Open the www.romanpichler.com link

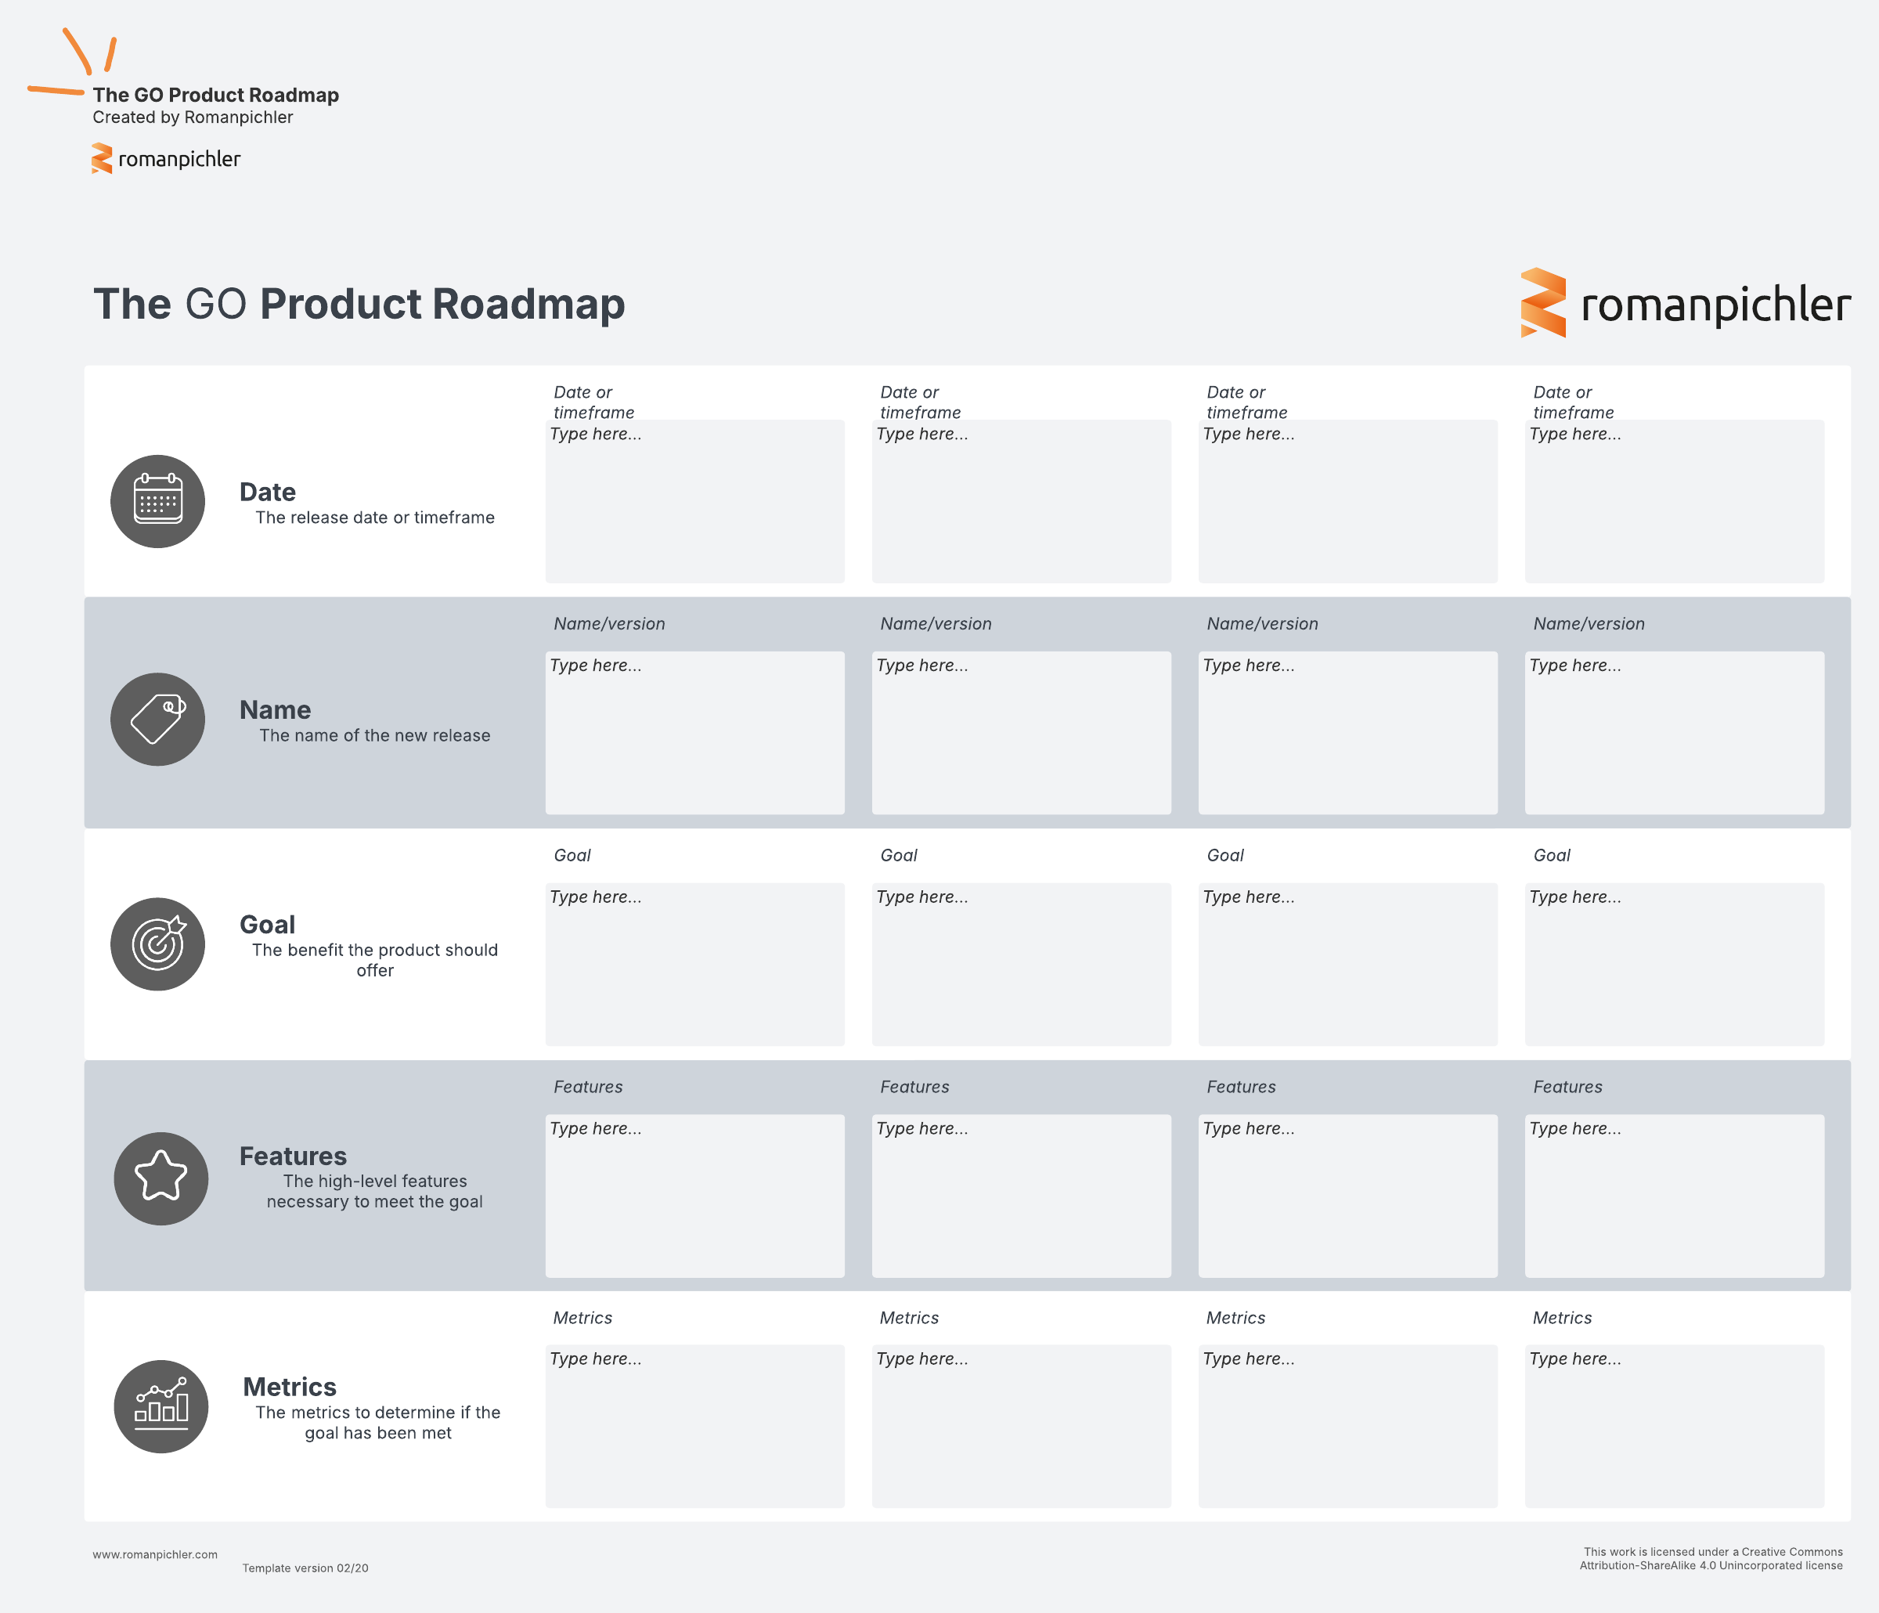(x=155, y=1554)
